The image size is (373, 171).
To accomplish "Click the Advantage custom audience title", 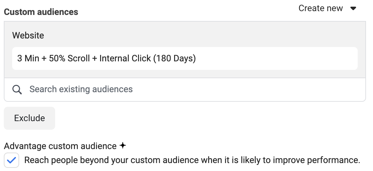I will [x=60, y=146].
